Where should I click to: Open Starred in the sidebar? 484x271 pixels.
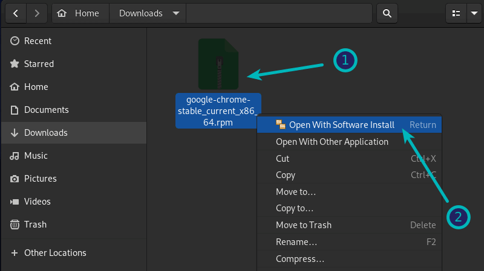[39, 64]
